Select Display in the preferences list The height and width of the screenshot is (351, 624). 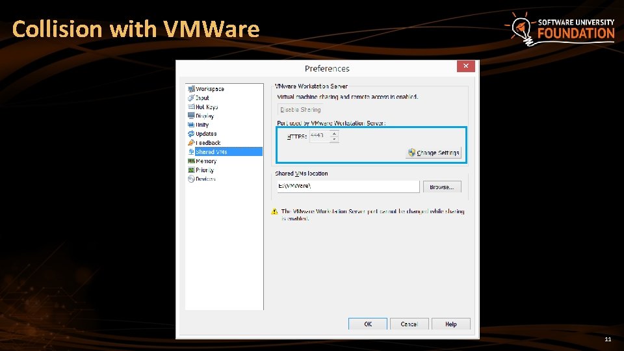point(205,116)
